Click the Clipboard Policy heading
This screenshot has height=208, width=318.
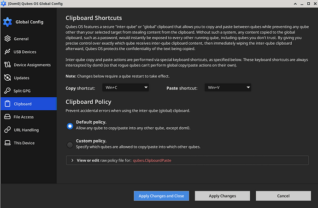click(x=88, y=101)
